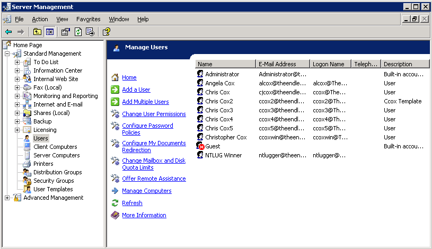
Task: Click the Ccox Template description cell
Action: tap(402, 101)
